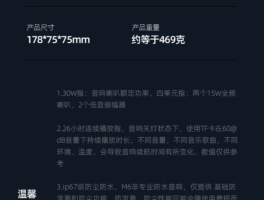The height and width of the screenshot is (200, 264).
Task: Click the 产品尺寸 label
Action: click(40, 28)
